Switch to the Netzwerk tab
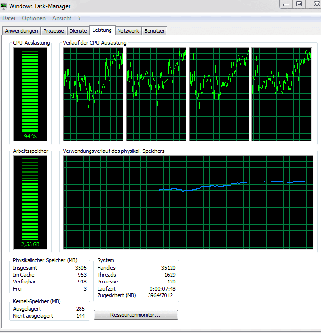The width and height of the screenshot is (321, 333). click(128, 31)
